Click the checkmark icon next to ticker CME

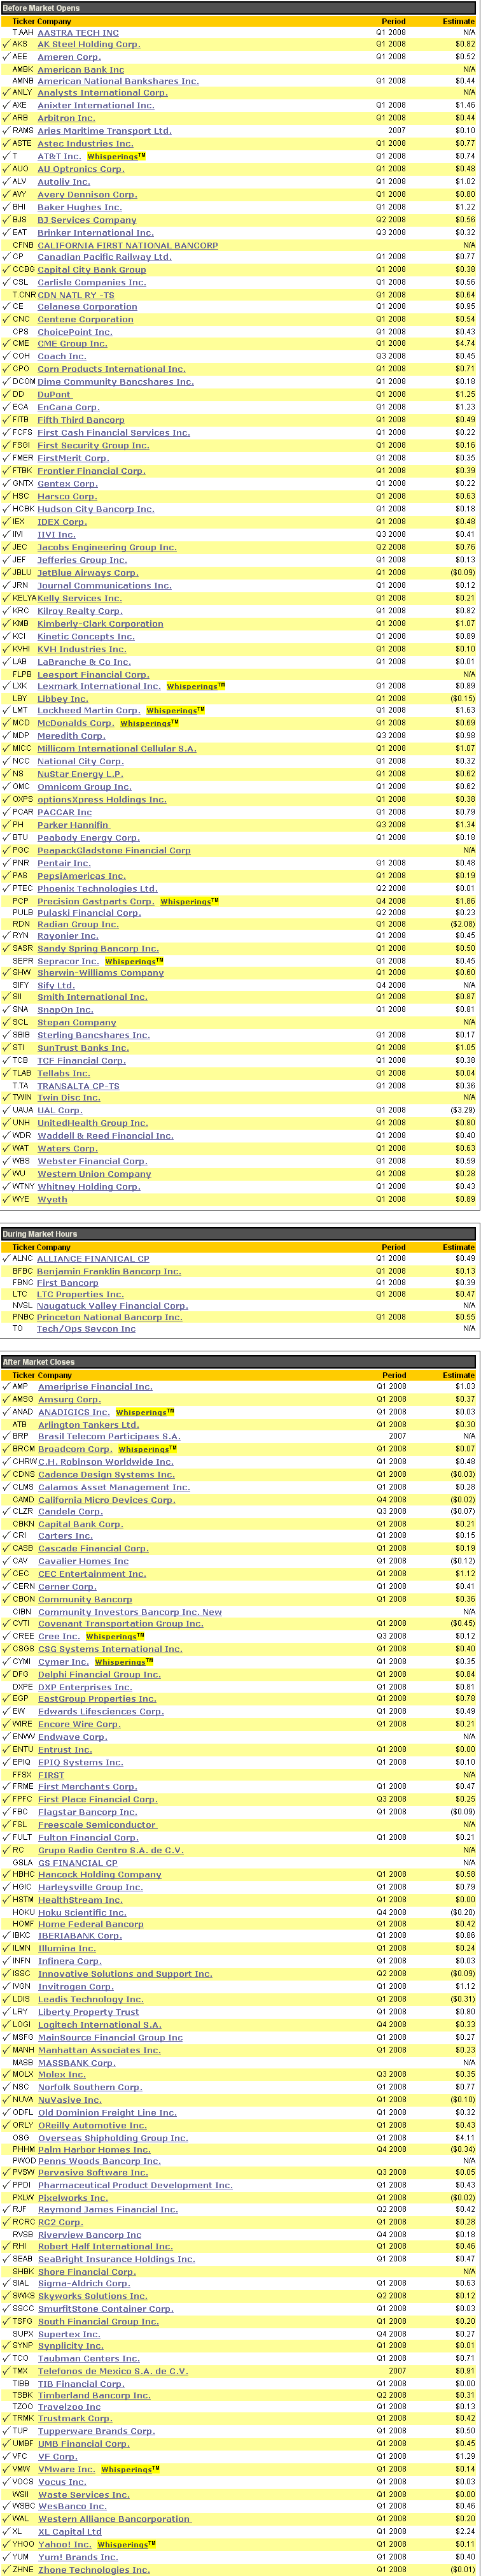tap(6, 343)
